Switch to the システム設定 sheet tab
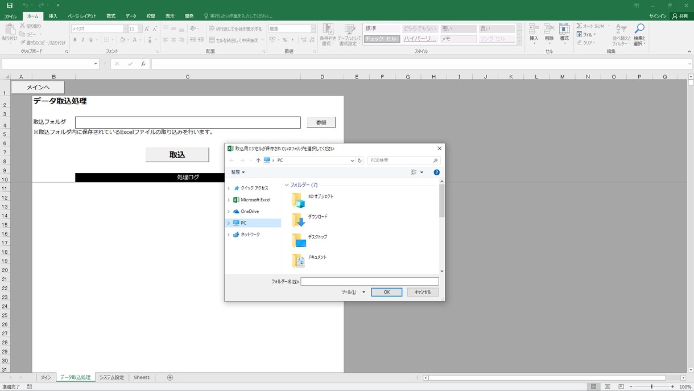 tap(111, 377)
